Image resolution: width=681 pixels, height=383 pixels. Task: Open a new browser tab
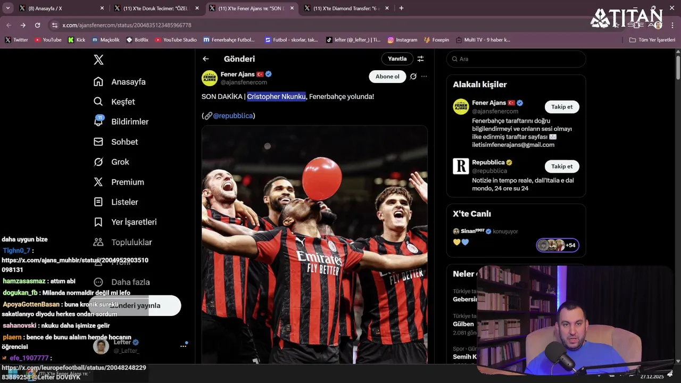pyautogui.click(x=401, y=8)
